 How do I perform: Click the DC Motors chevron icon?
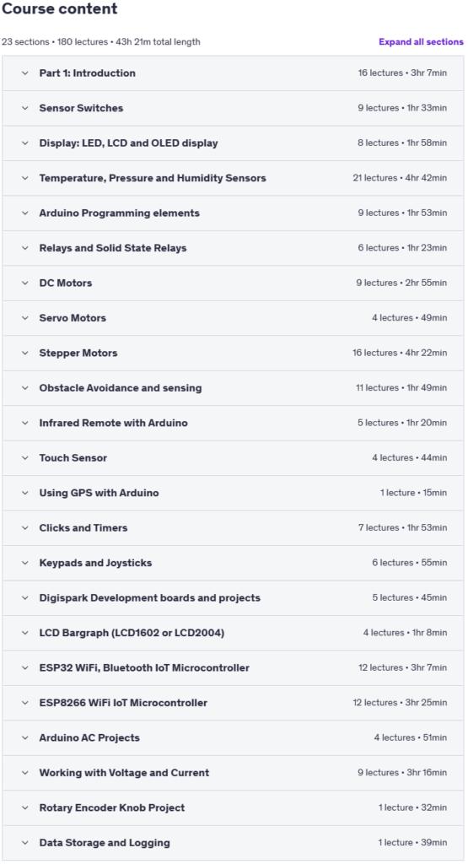pyautogui.click(x=24, y=283)
